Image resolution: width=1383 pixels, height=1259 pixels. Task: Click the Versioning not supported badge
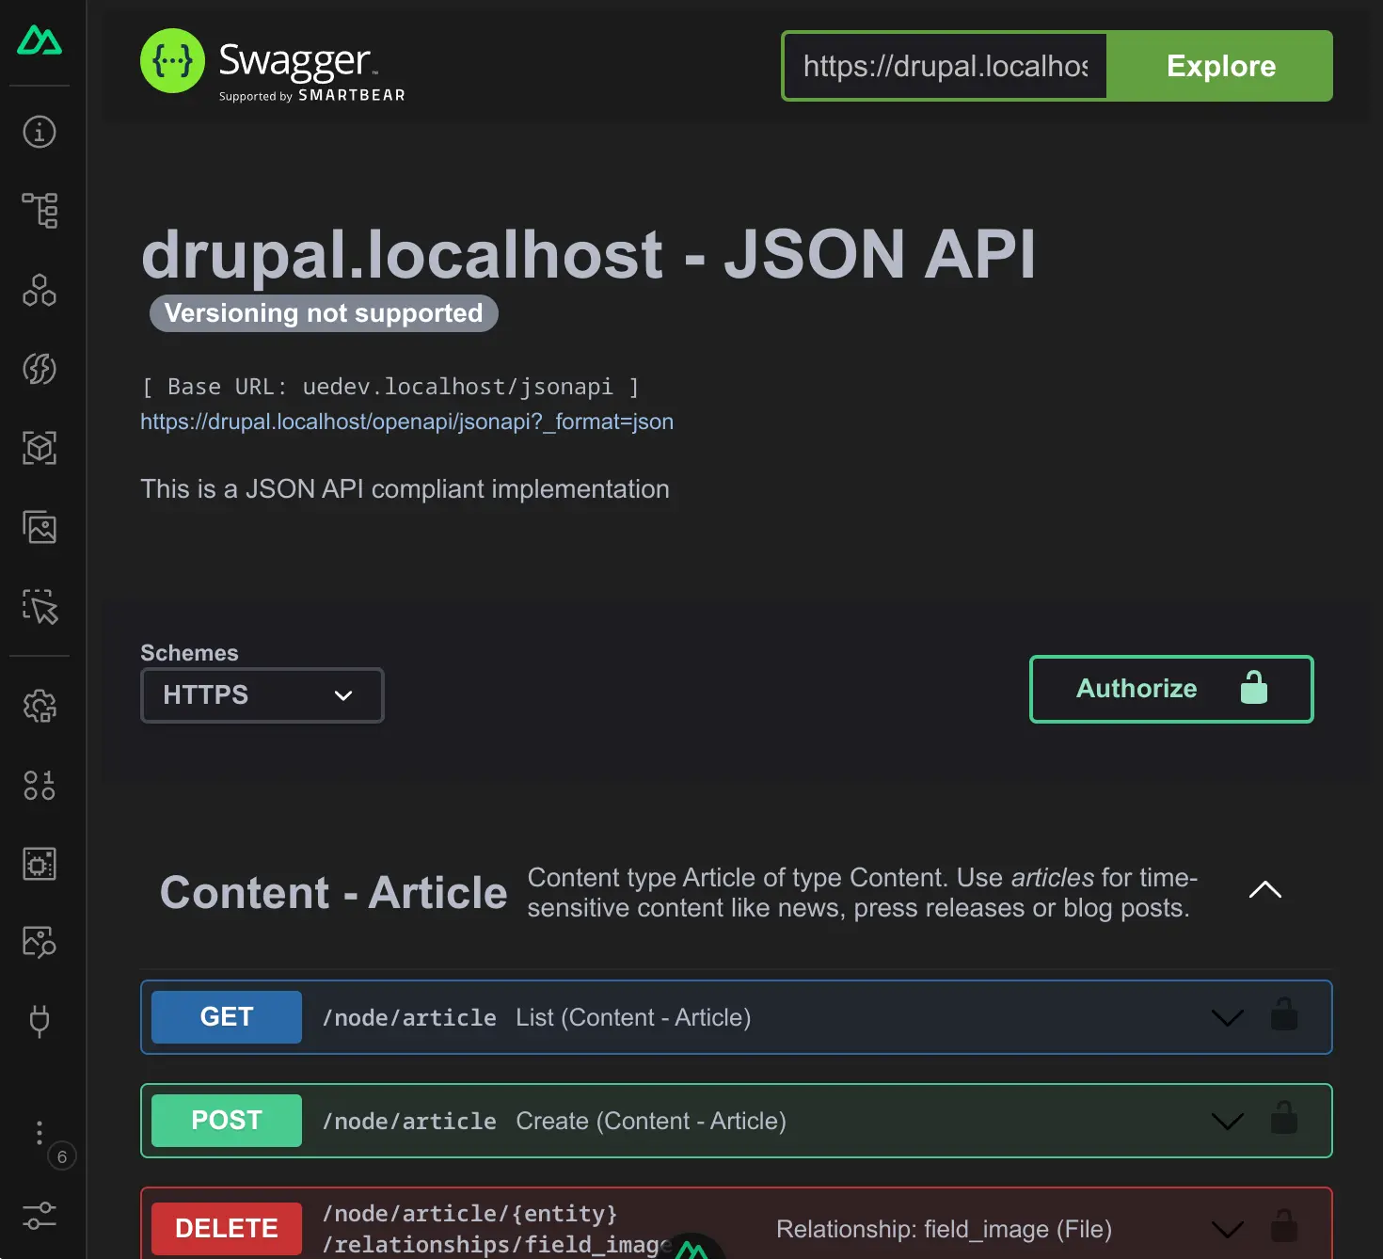[324, 313]
